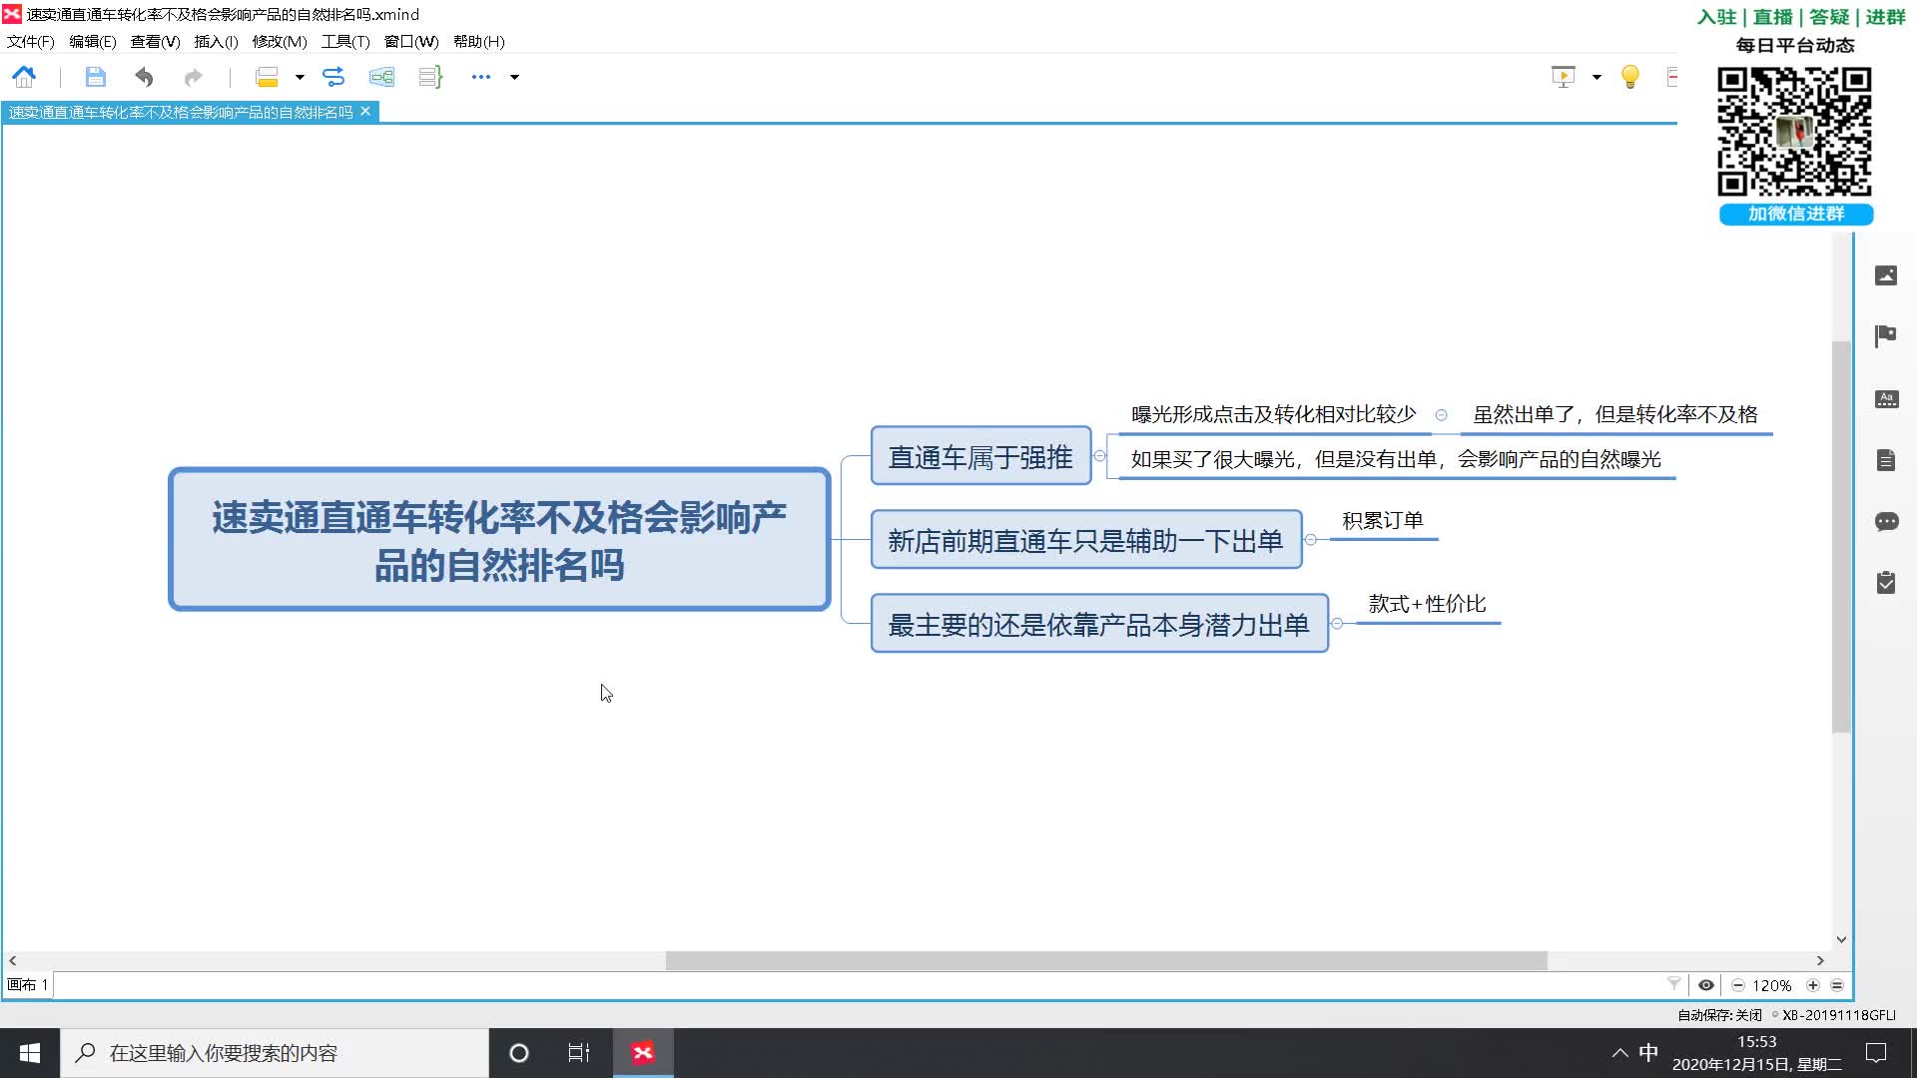Select the 直通车属于强推 topic

980,456
